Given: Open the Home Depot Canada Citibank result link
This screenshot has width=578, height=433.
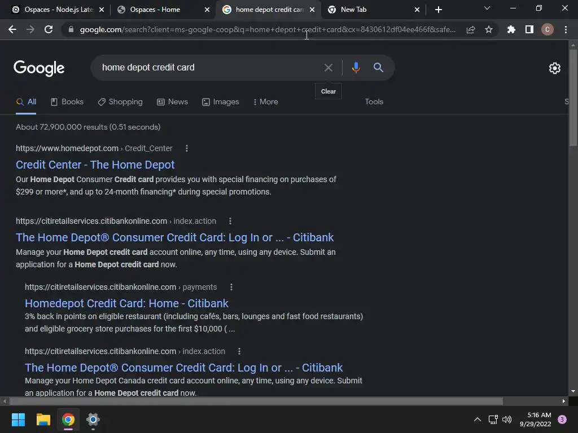Looking at the screenshot, I should click(183, 368).
